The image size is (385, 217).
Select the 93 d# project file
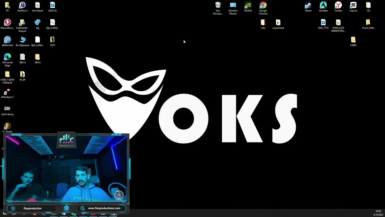coord(23,76)
